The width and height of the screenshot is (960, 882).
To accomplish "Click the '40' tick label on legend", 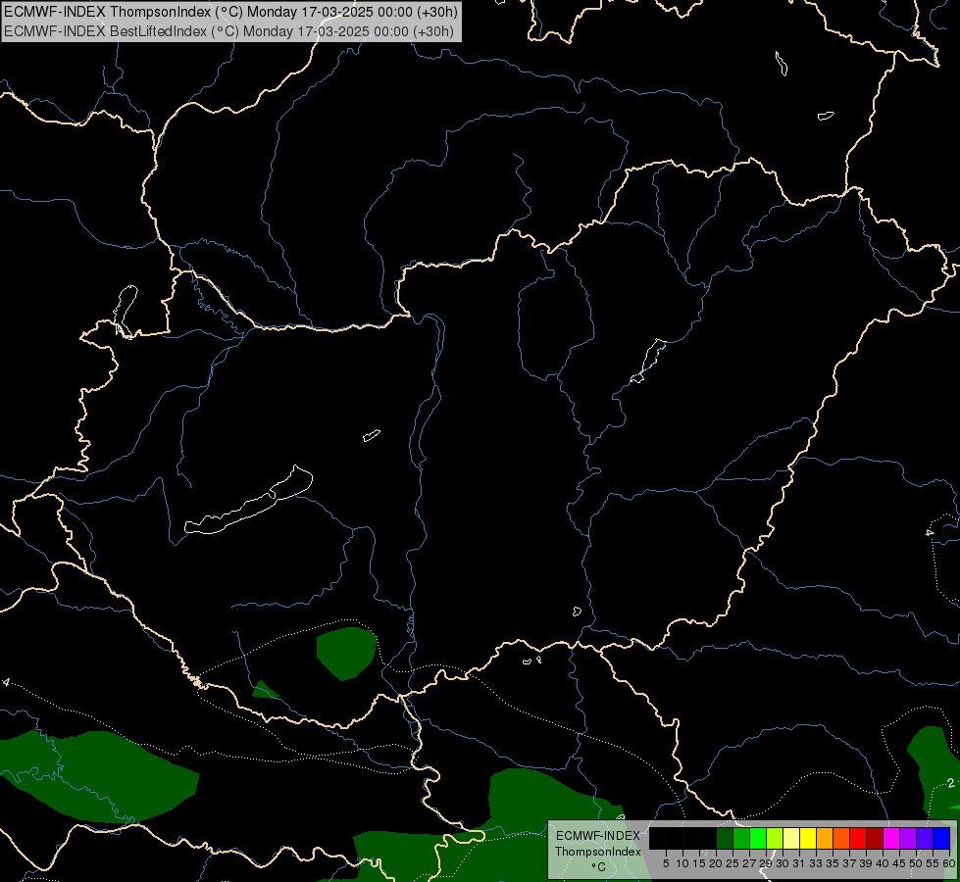I will 883,863.
